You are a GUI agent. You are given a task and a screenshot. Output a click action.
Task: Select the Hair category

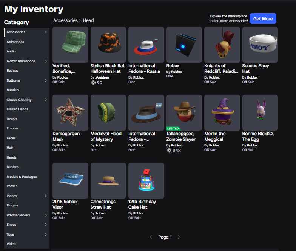[x=27, y=148]
